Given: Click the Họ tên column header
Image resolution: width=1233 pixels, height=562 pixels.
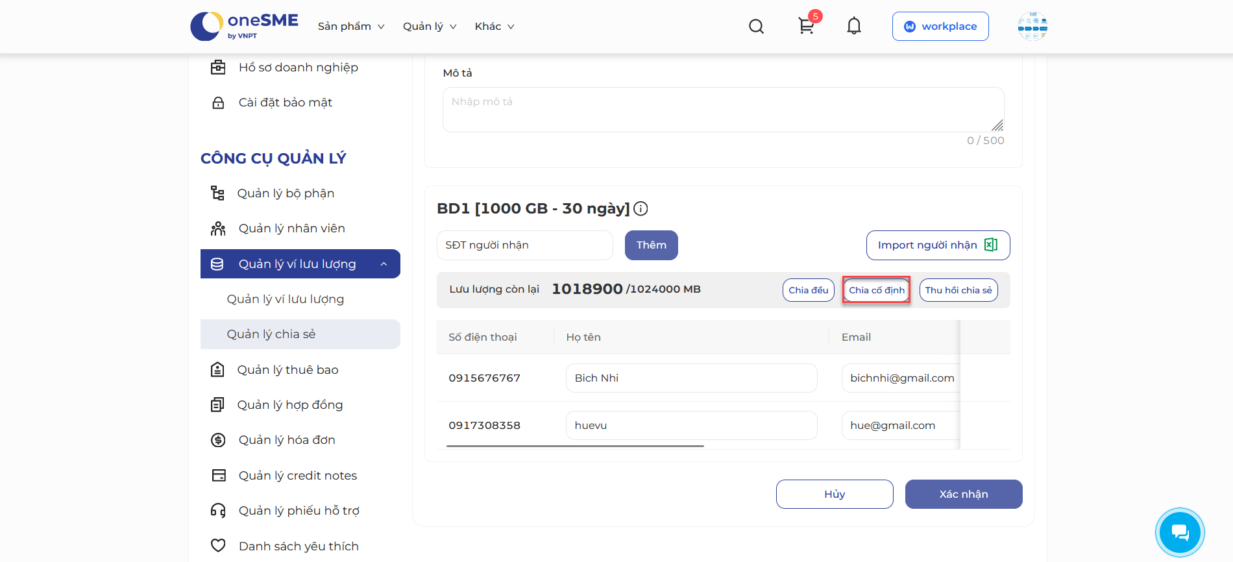Looking at the screenshot, I should pyautogui.click(x=583, y=337).
